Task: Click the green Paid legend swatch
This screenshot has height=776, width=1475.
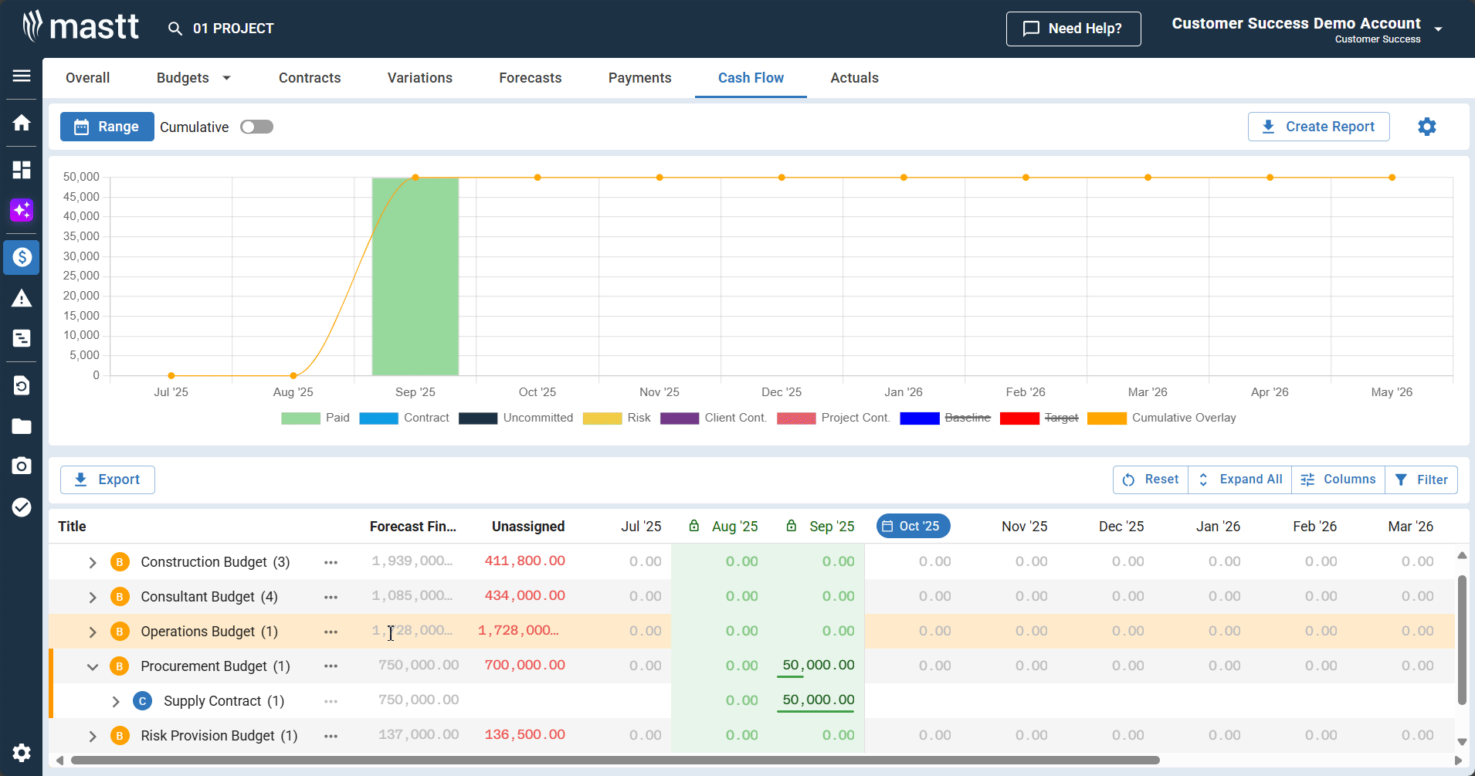Action: pos(300,418)
